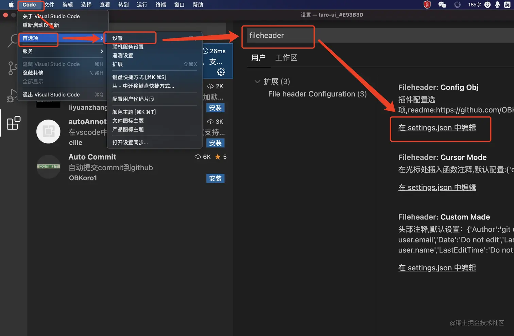Viewport: 514px width, 336px height.
Task: Edit Config Obj in settings.json link
Action: (x=437, y=128)
